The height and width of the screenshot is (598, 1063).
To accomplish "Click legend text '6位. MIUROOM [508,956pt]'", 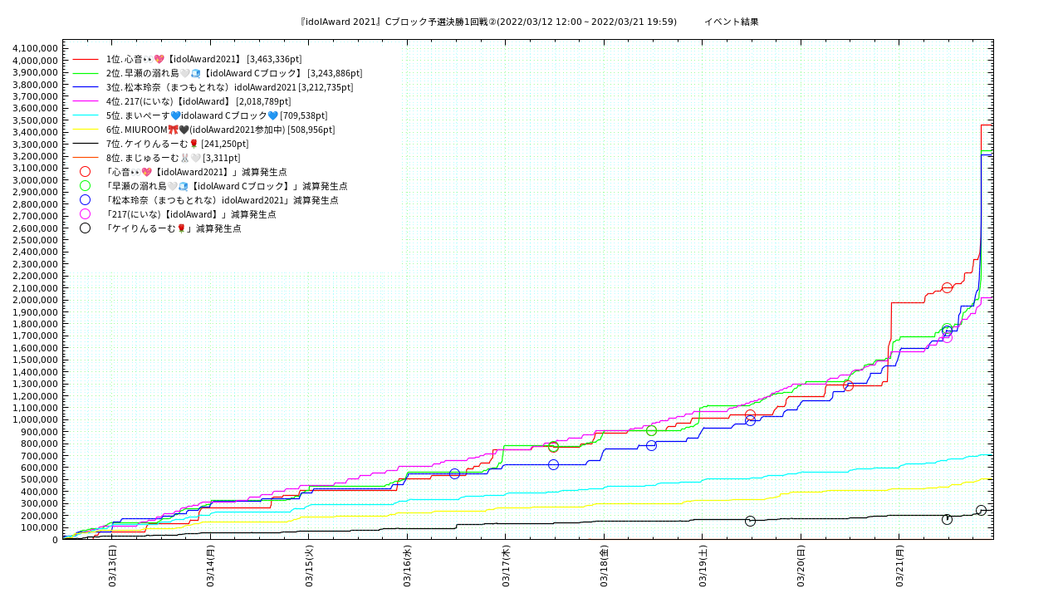I will [220, 130].
